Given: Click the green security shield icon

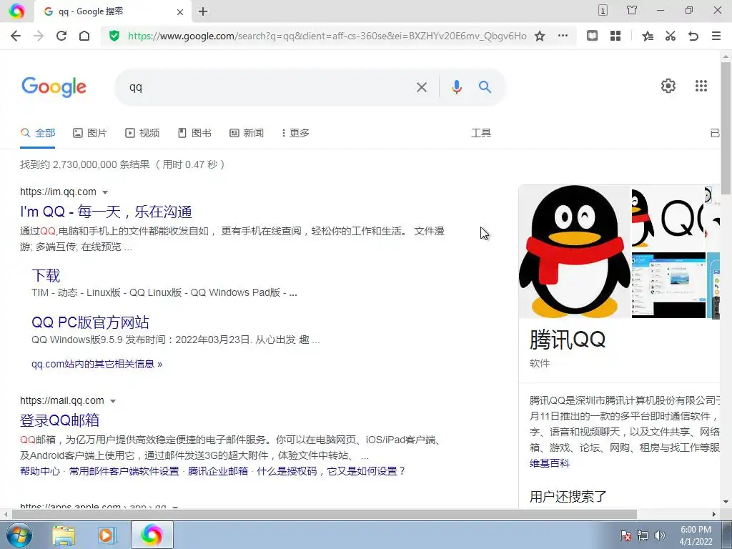Looking at the screenshot, I should (x=114, y=36).
